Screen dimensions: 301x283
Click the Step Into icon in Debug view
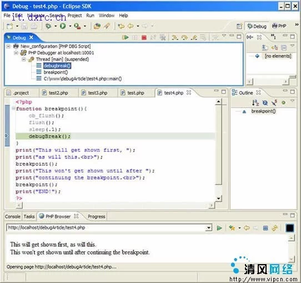pos(175,37)
